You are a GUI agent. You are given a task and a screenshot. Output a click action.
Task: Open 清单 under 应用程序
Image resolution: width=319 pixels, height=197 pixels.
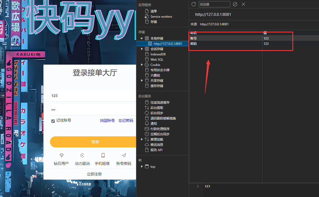[x=154, y=11]
